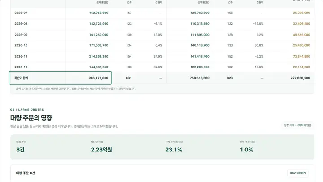Click the difference value 25,296,000

coord(301,13)
